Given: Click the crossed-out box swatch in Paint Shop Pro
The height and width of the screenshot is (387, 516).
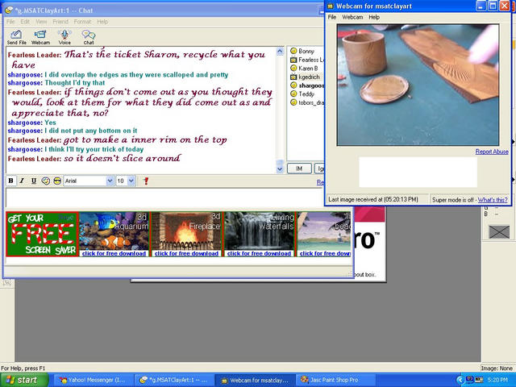Looking at the screenshot, I should 499,231.
